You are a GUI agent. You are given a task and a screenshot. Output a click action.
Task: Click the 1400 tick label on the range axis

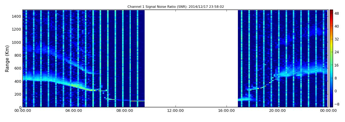[17, 16]
